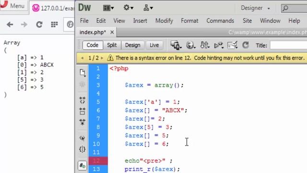Click the Collapse Selection icon
This screenshot has width=307, height=173.
[83, 111]
